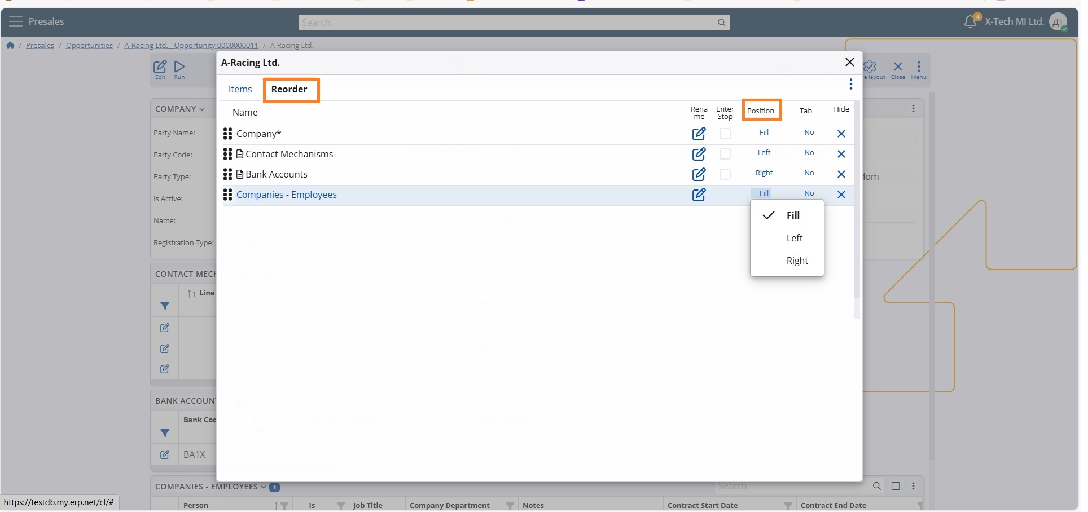Open A-Racing Ltd. Opportunity breadcrumb link
The height and width of the screenshot is (512, 1088).
[191, 46]
